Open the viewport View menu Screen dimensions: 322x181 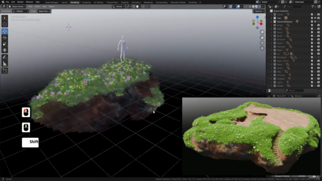coord(30,7)
